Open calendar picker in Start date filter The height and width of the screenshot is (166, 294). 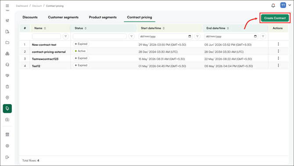pyautogui.click(x=190, y=36)
